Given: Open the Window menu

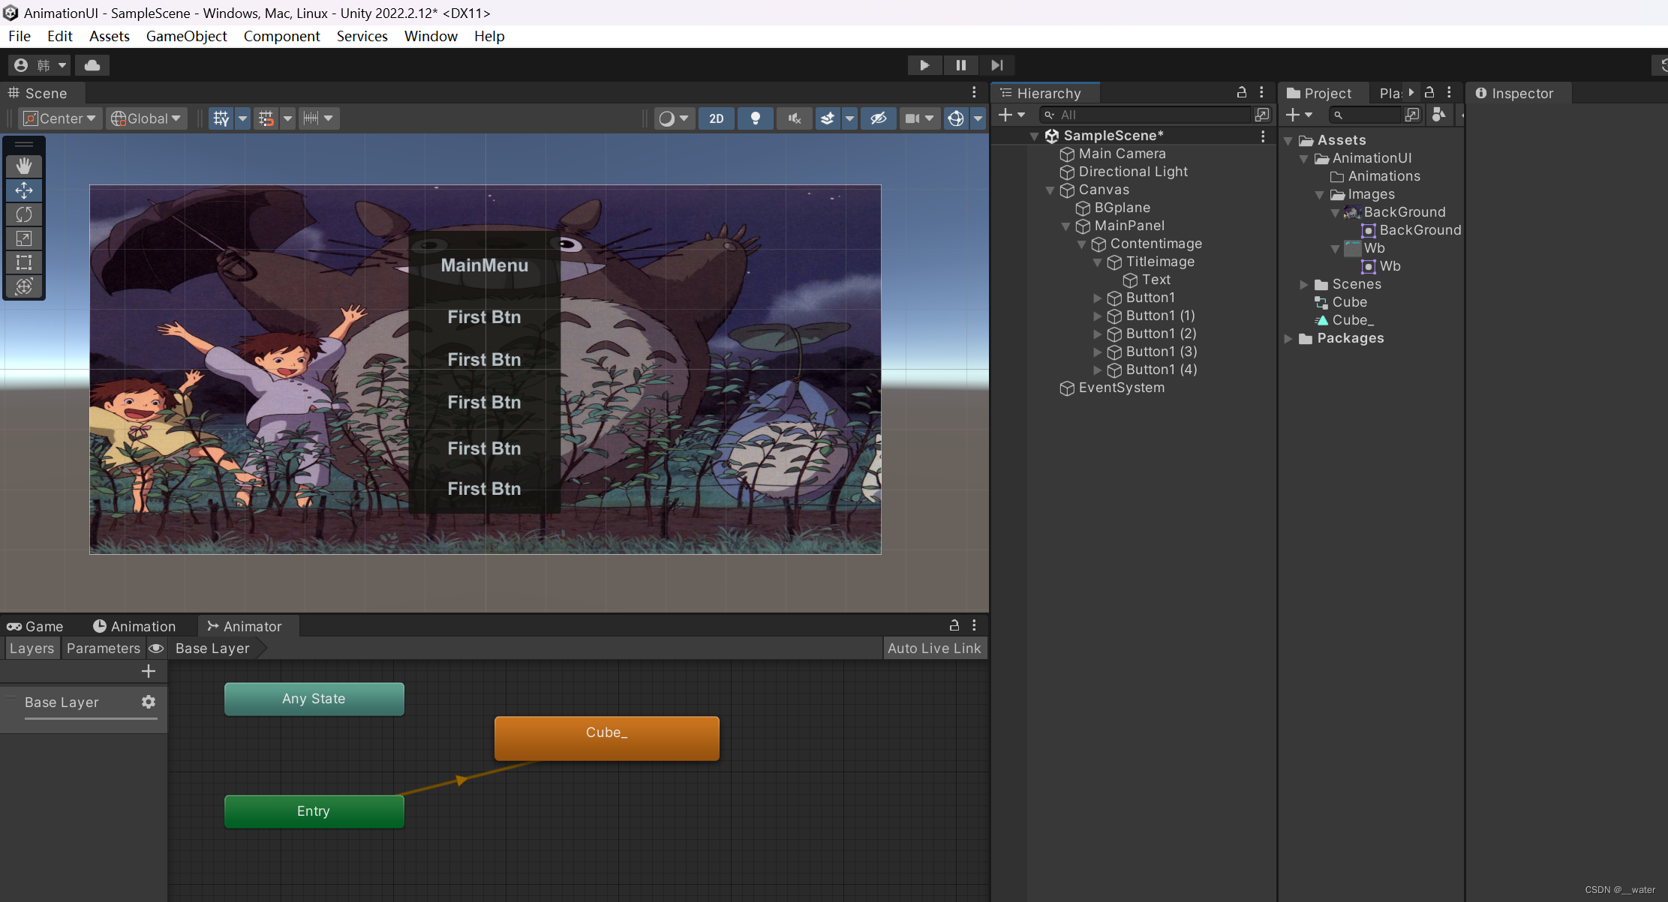Looking at the screenshot, I should pyautogui.click(x=431, y=36).
